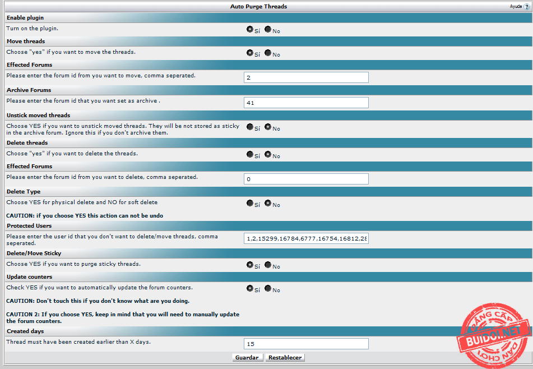533x369 pixels.
Task: Set Delete threads to No
Action: (x=268, y=154)
